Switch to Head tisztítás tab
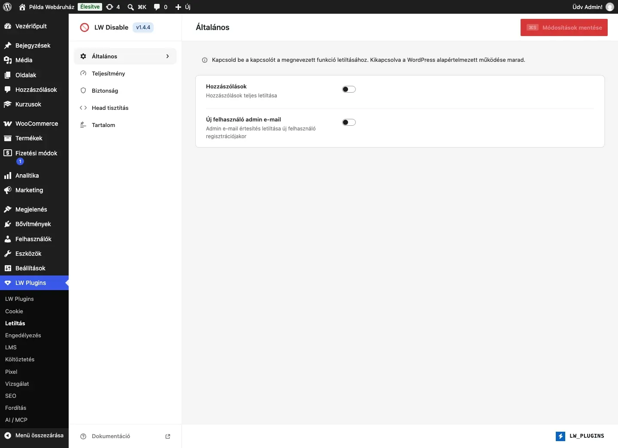Image resolution: width=618 pixels, height=448 pixels. (125, 108)
